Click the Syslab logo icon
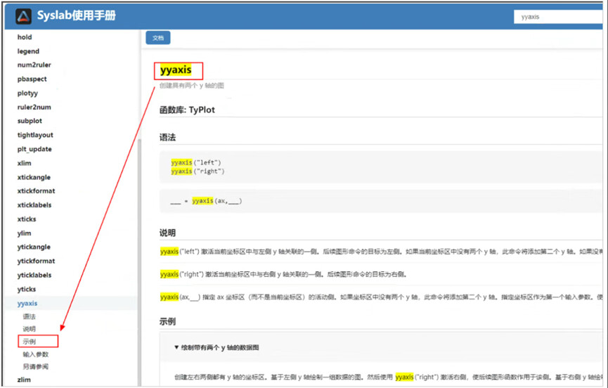This screenshot has height=388, width=608. pos(23,16)
